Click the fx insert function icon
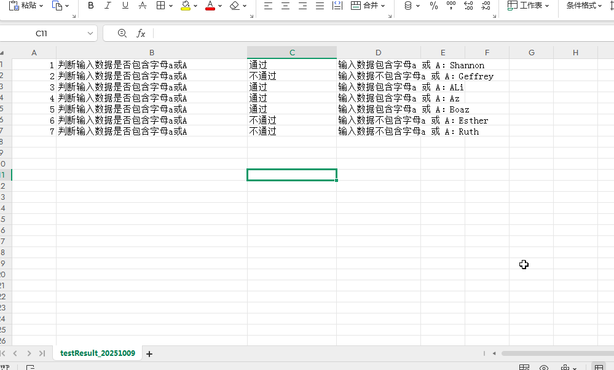Image resolution: width=614 pixels, height=370 pixels. pos(141,34)
